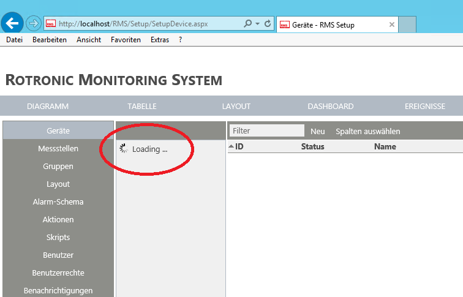Select Benachrichtigungen in the setup sidebar
This screenshot has width=463, height=297.
(58, 290)
